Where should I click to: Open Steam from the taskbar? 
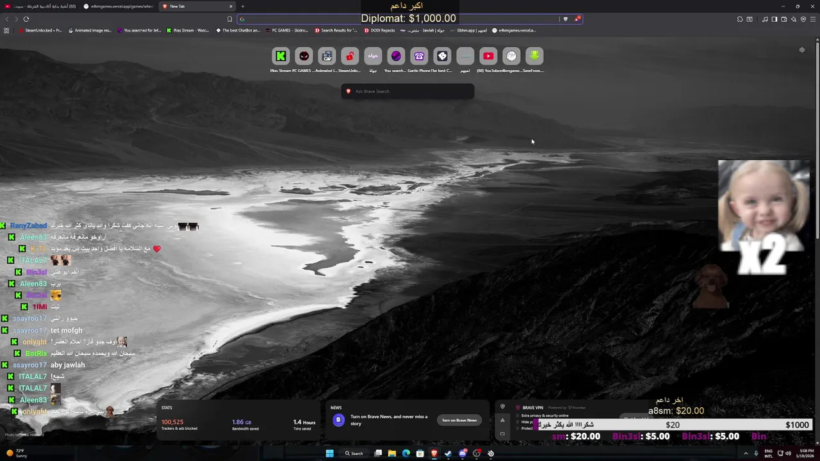pos(448,453)
